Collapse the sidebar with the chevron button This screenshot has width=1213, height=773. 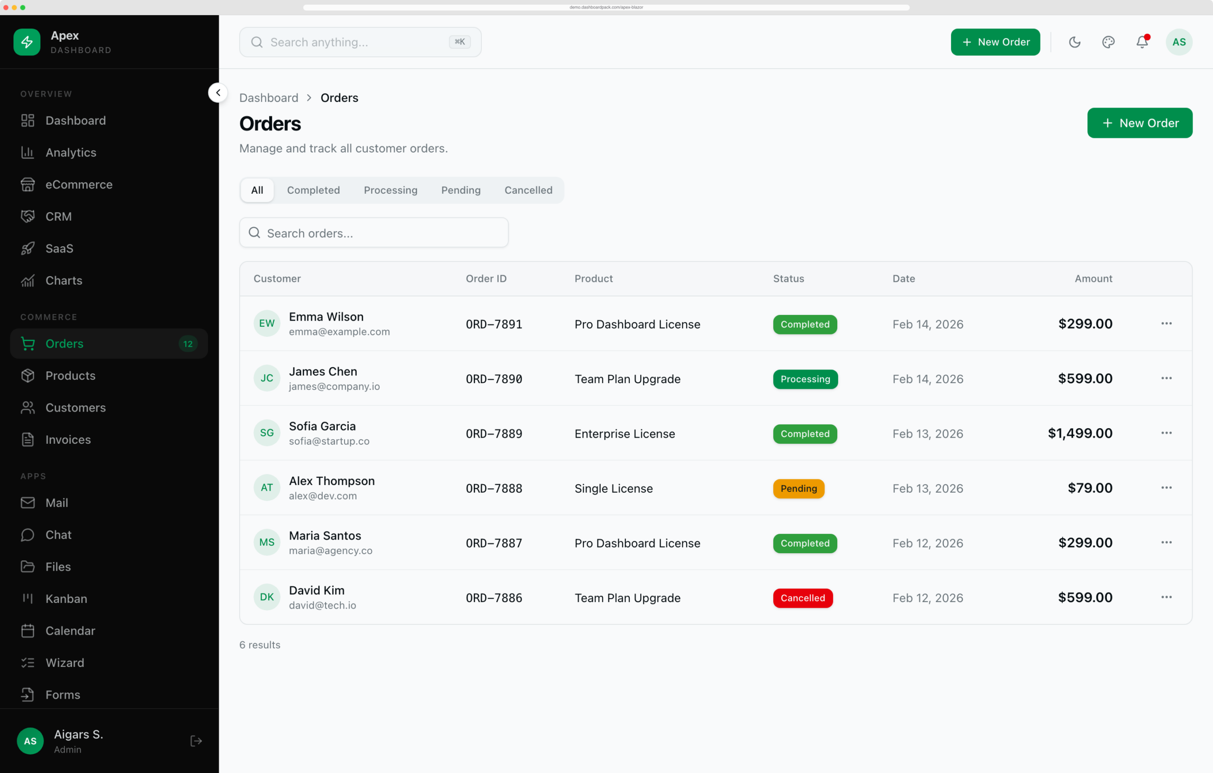[x=218, y=93]
